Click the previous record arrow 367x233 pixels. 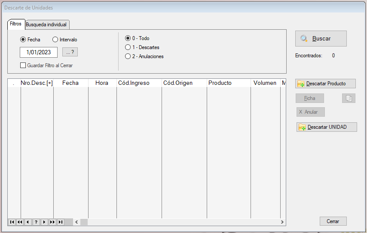tap(28, 222)
